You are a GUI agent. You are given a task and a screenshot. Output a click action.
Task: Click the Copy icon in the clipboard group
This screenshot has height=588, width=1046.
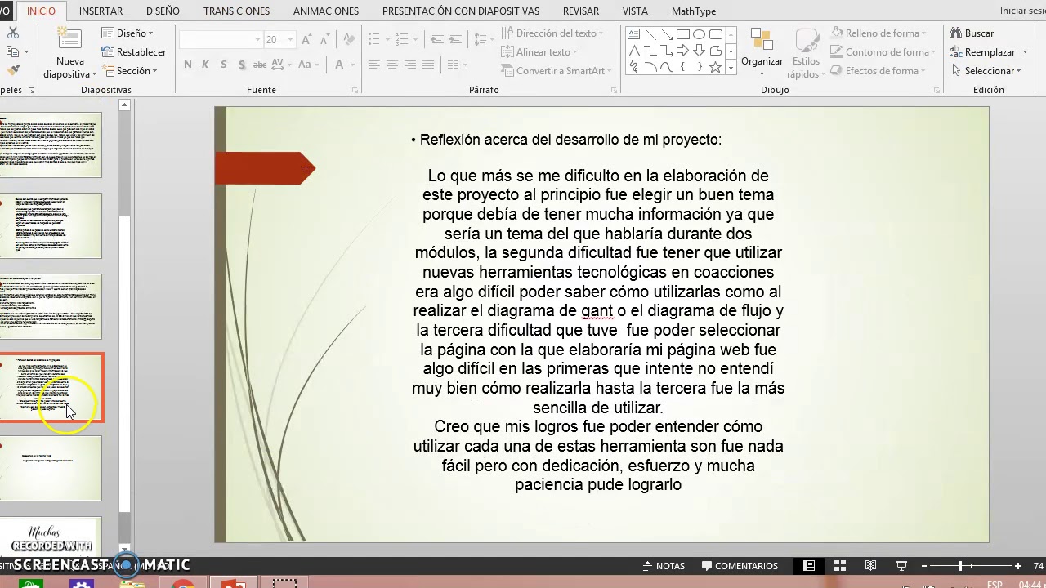pyautogui.click(x=11, y=51)
